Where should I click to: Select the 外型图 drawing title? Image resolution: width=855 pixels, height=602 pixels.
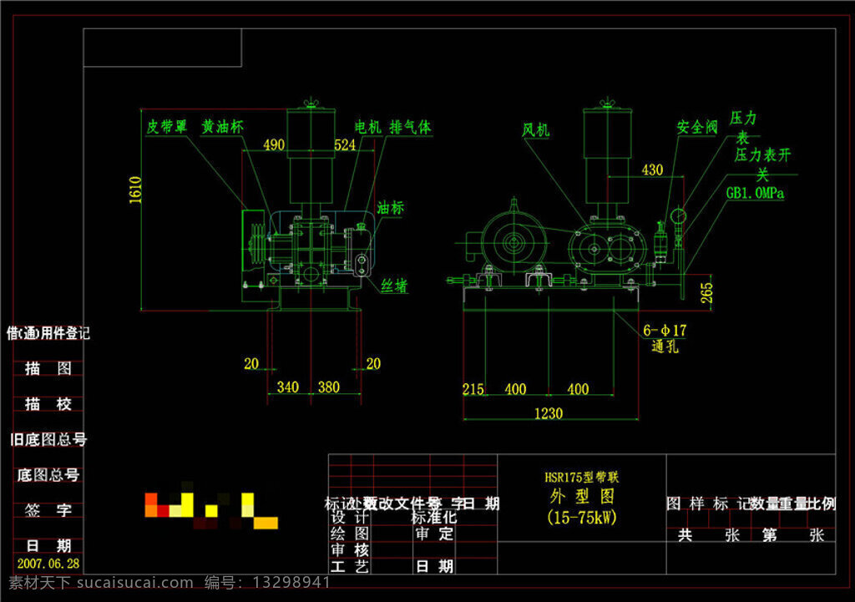tap(582, 496)
